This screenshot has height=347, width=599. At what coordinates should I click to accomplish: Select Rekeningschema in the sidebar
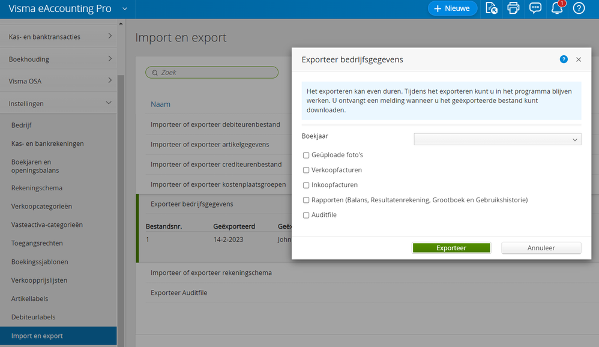click(x=37, y=188)
